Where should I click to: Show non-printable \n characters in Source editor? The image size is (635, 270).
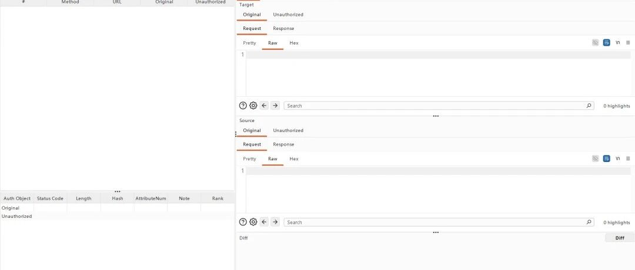pos(617,158)
